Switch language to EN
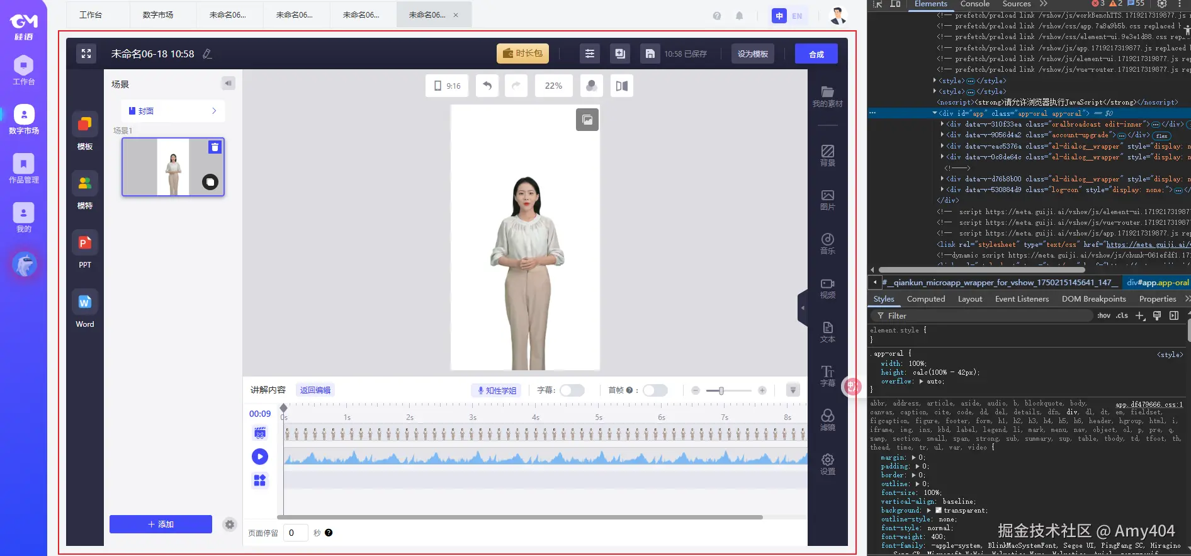The height and width of the screenshot is (556, 1191). click(797, 16)
